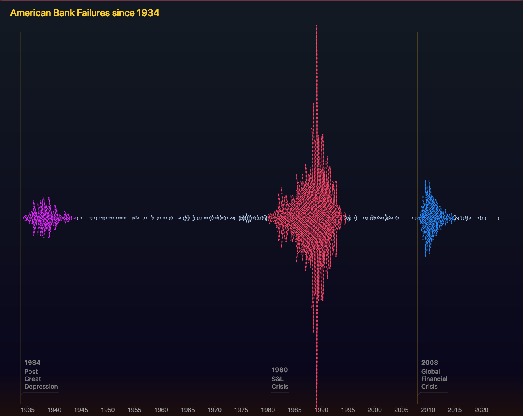Viewport: 523px width, 416px height.
Task: Select the 1934 Post Great Depression annotation
Action: 41,375
